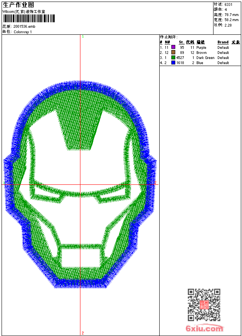Select the 描述 column header

point(201,42)
